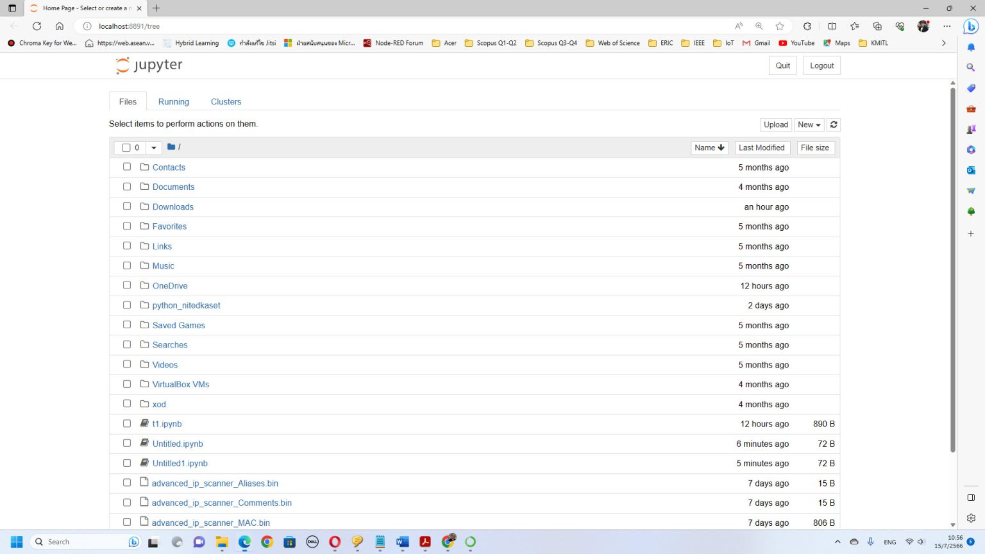This screenshot has width=985, height=554.
Task: Expand the hidden bookmarks chevron
Action: pyautogui.click(x=943, y=43)
